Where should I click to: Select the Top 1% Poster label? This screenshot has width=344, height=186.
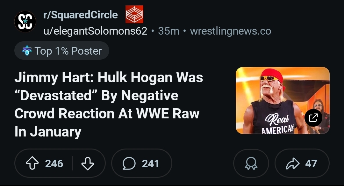tap(68, 51)
